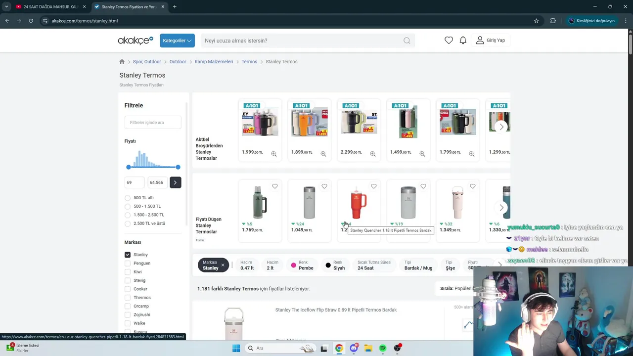Apply the price range arrow button
Viewport: 633px width, 356px height.
pos(175,182)
